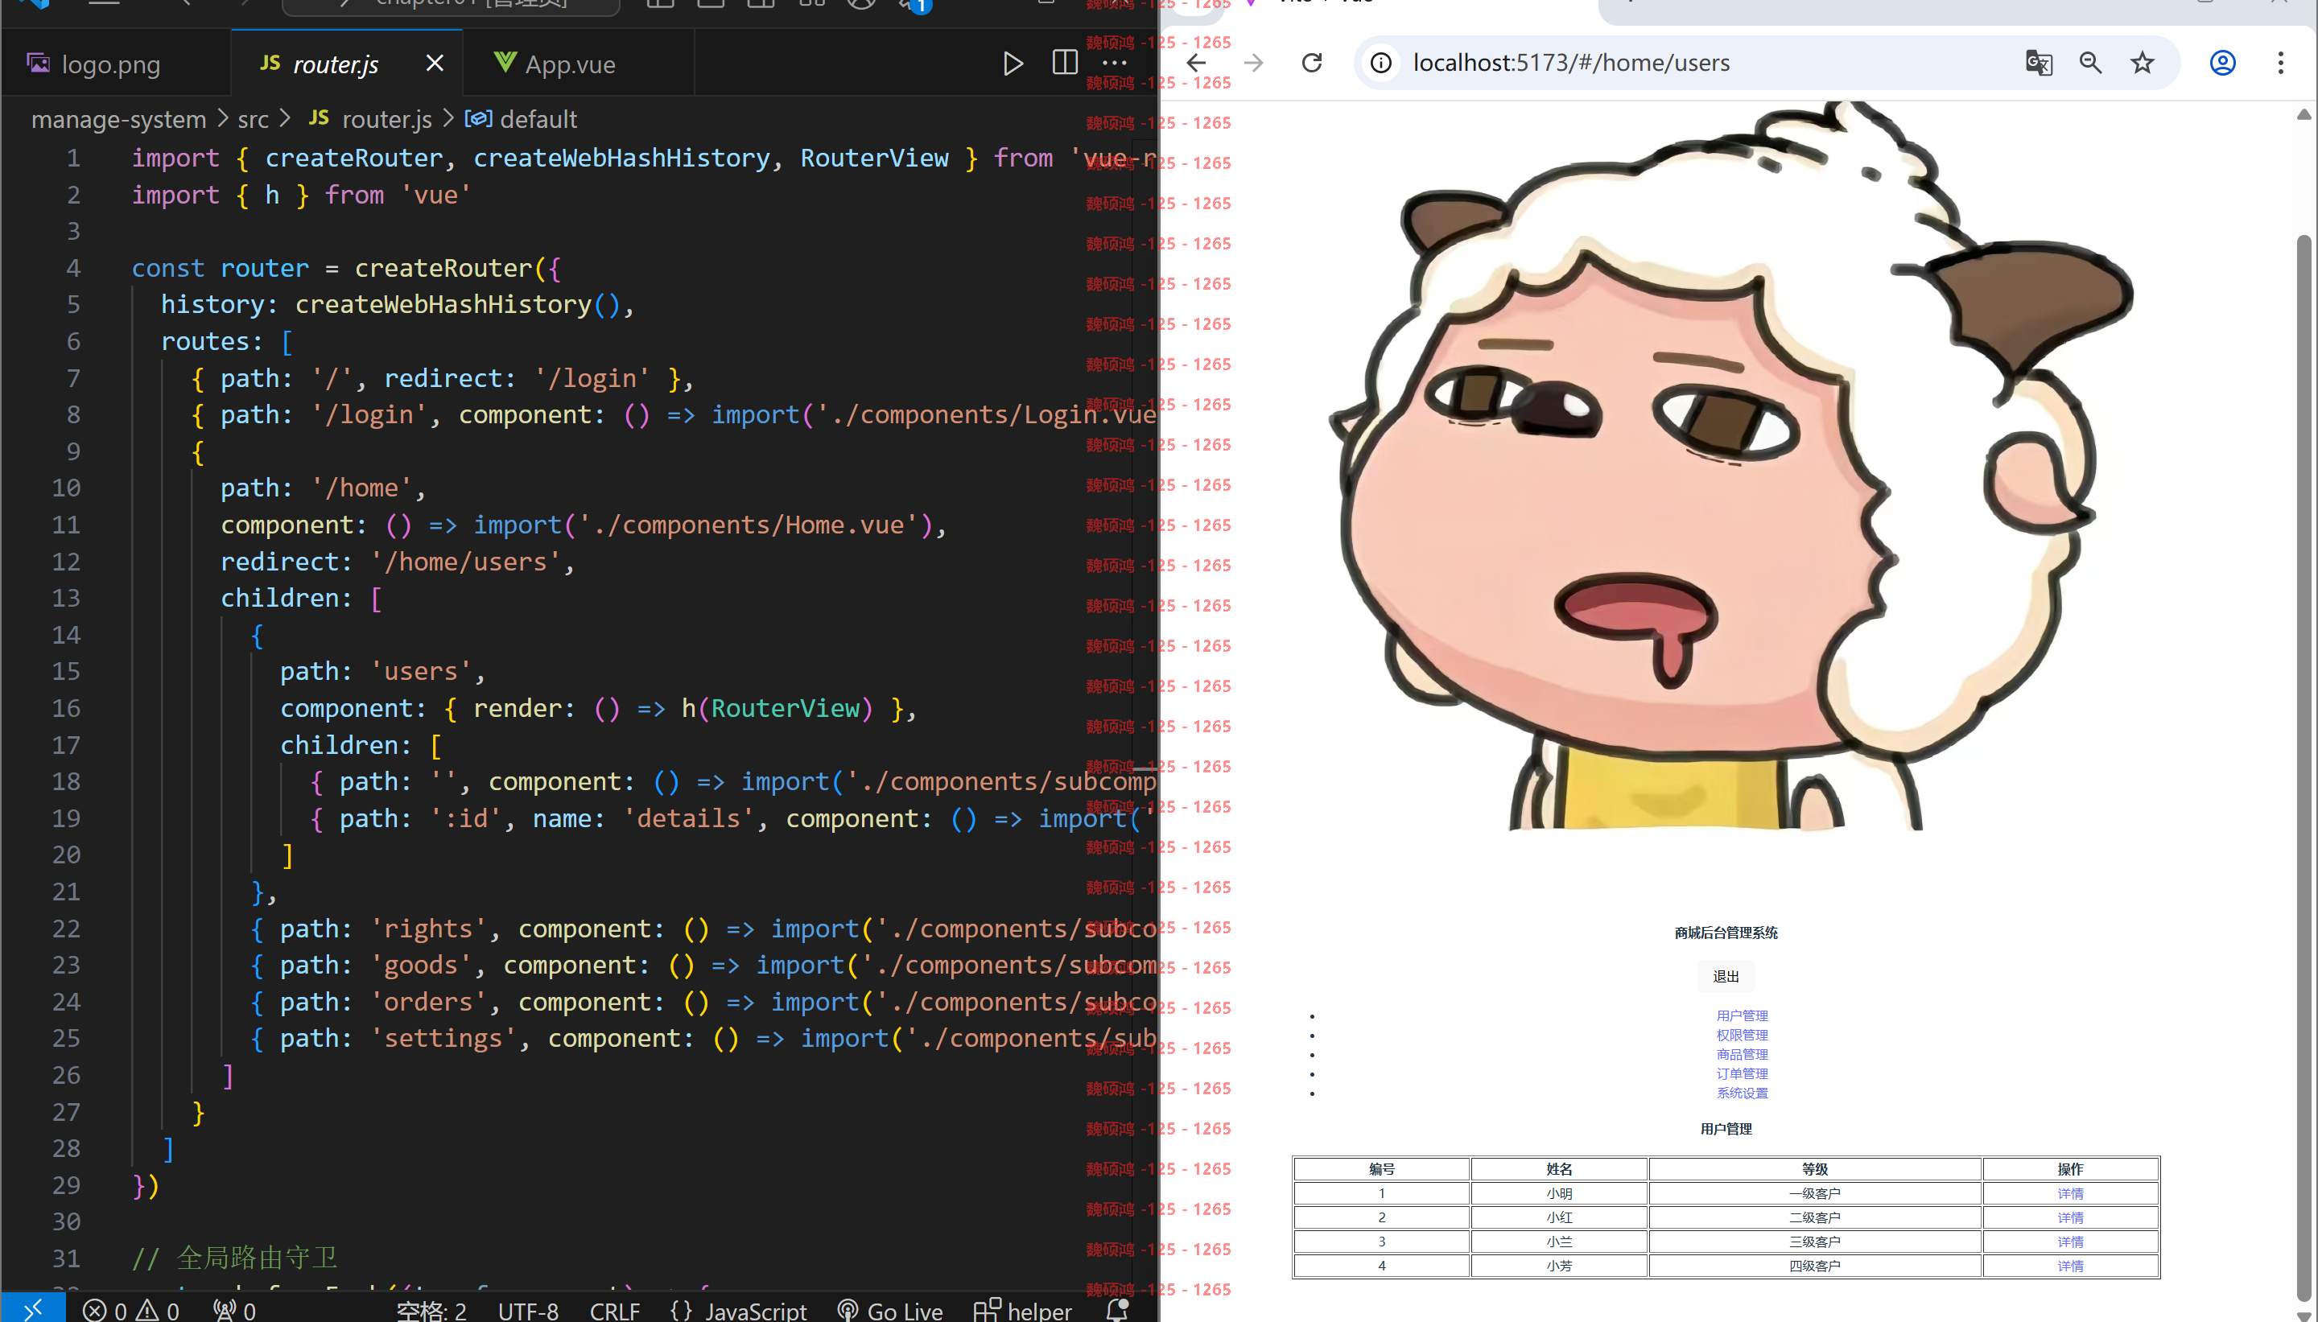Click the 'settings' path code line
The image size is (2318, 1322).
[703, 1038]
